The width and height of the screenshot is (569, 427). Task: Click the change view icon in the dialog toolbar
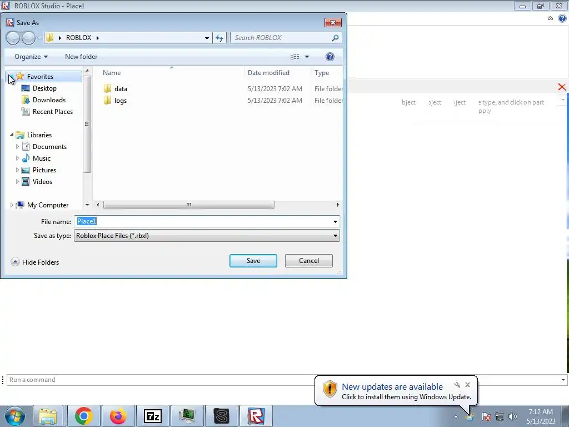[x=295, y=57]
